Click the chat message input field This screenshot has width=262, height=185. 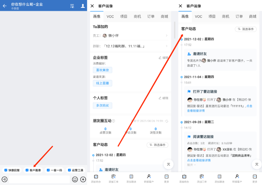coord(39,179)
